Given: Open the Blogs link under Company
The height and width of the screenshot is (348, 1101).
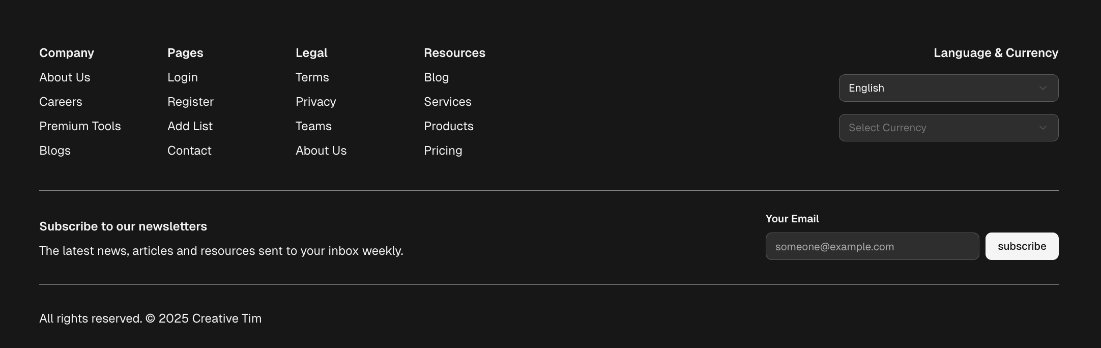Looking at the screenshot, I should 55,151.
